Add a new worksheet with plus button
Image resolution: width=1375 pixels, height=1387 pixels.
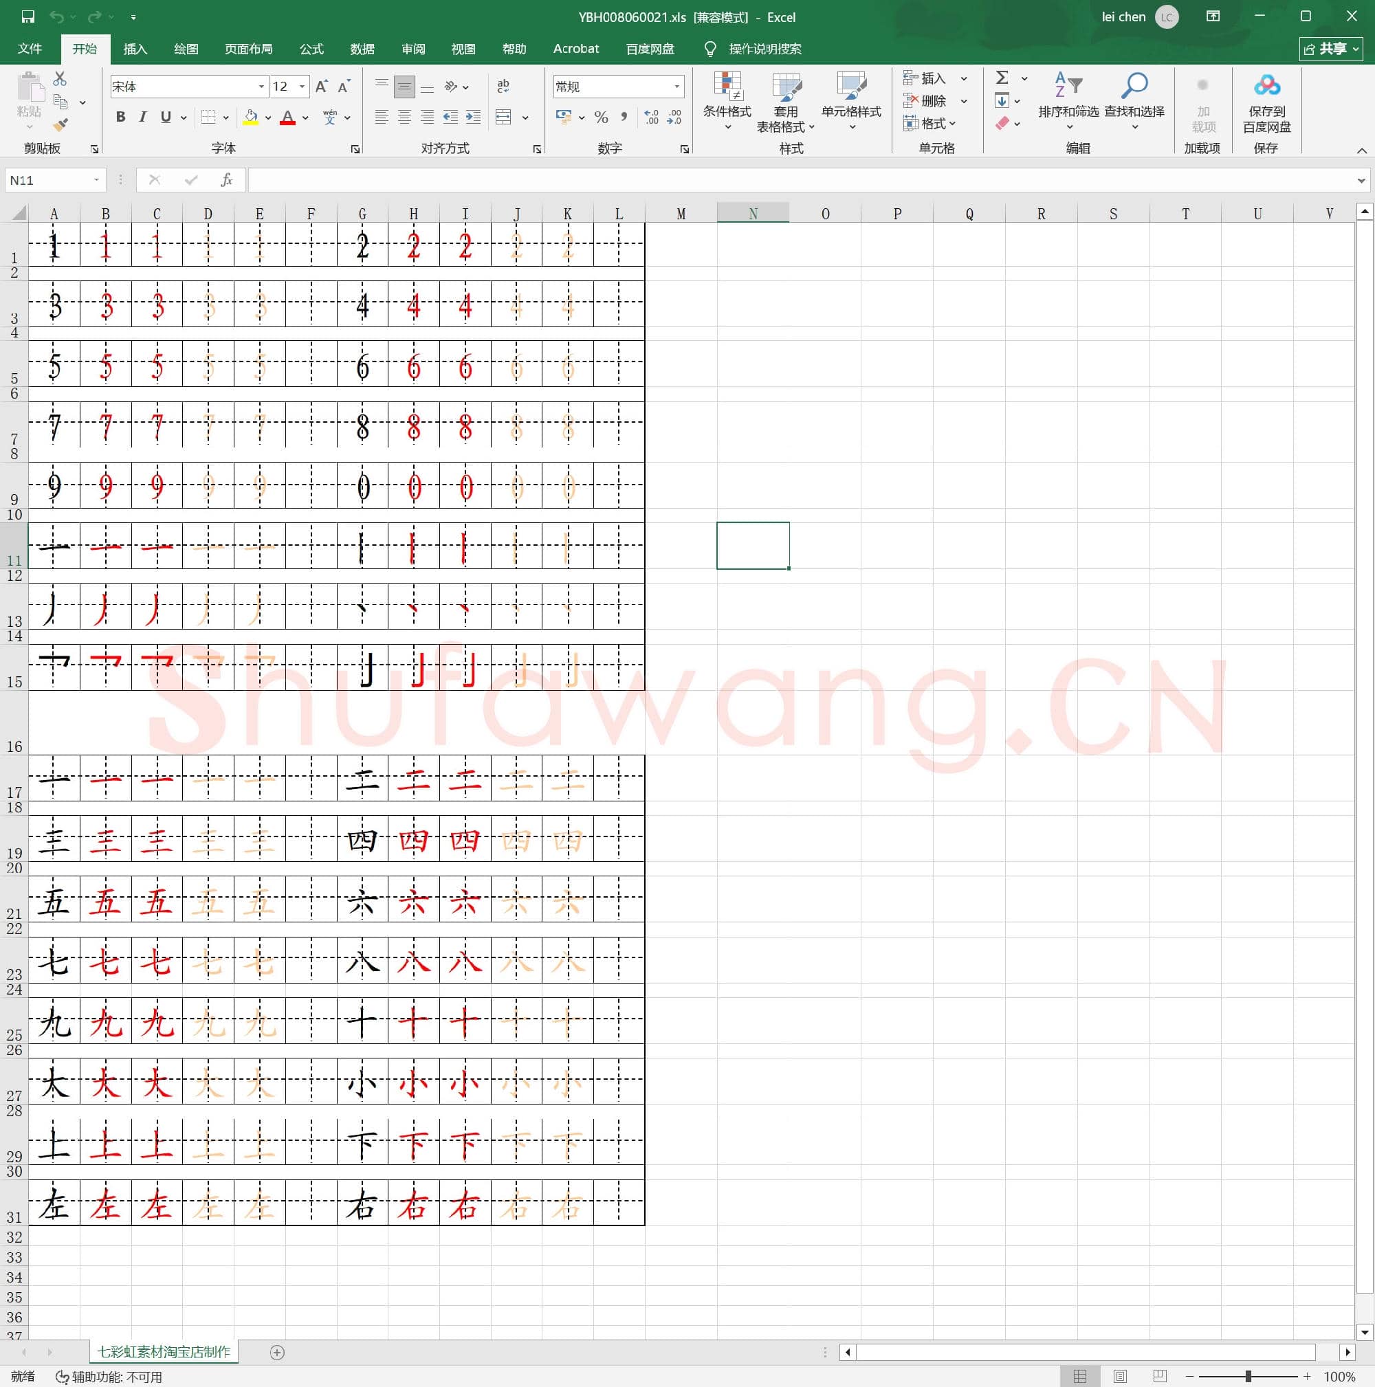[276, 1352]
